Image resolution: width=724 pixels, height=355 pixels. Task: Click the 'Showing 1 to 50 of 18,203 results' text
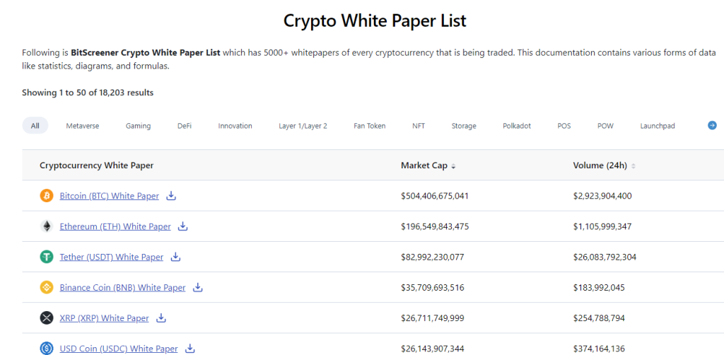coord(88,93)
